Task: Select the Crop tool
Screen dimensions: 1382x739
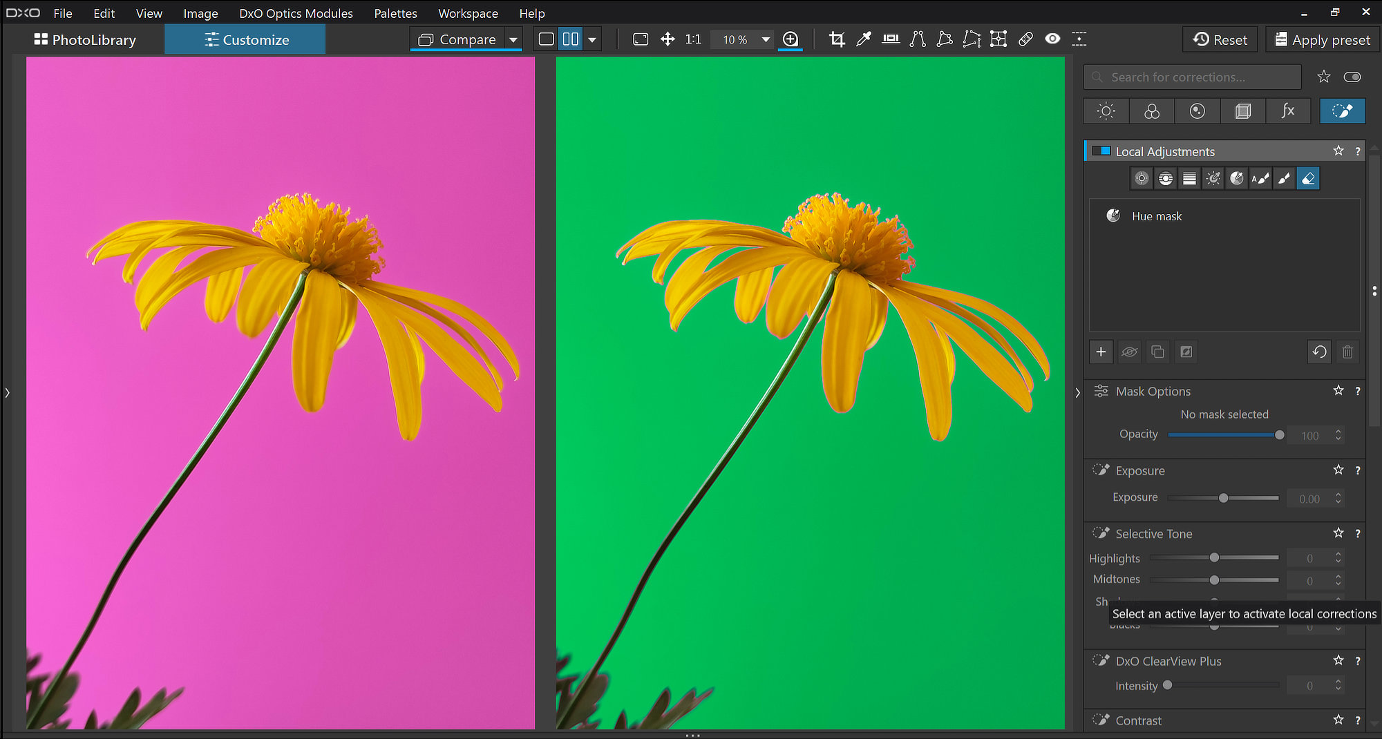Action: pyautogui.click(x=837, y=39)
